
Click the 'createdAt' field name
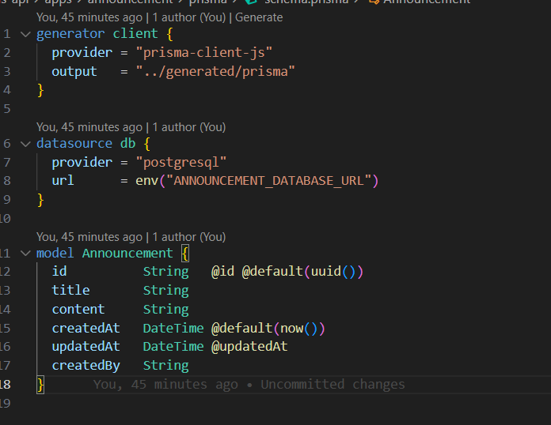[85, 328]
